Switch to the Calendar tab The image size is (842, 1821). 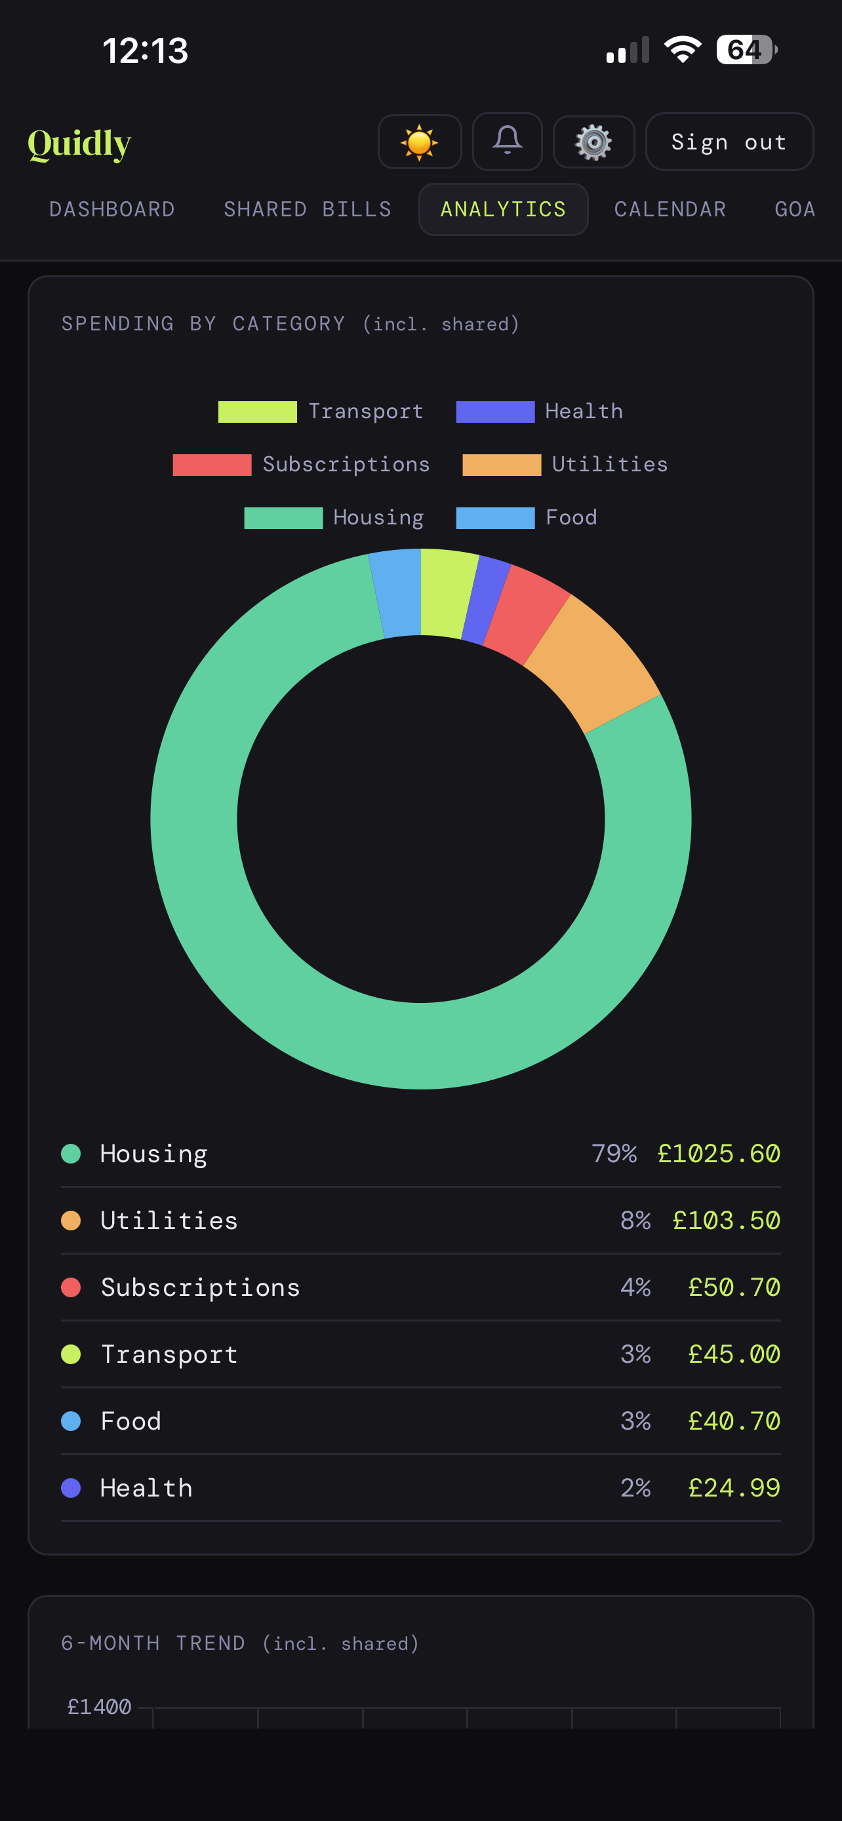pyautogui.click(x=670, y=209)
